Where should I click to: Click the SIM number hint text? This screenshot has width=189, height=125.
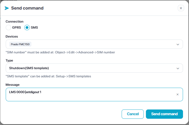pos(60,52)
